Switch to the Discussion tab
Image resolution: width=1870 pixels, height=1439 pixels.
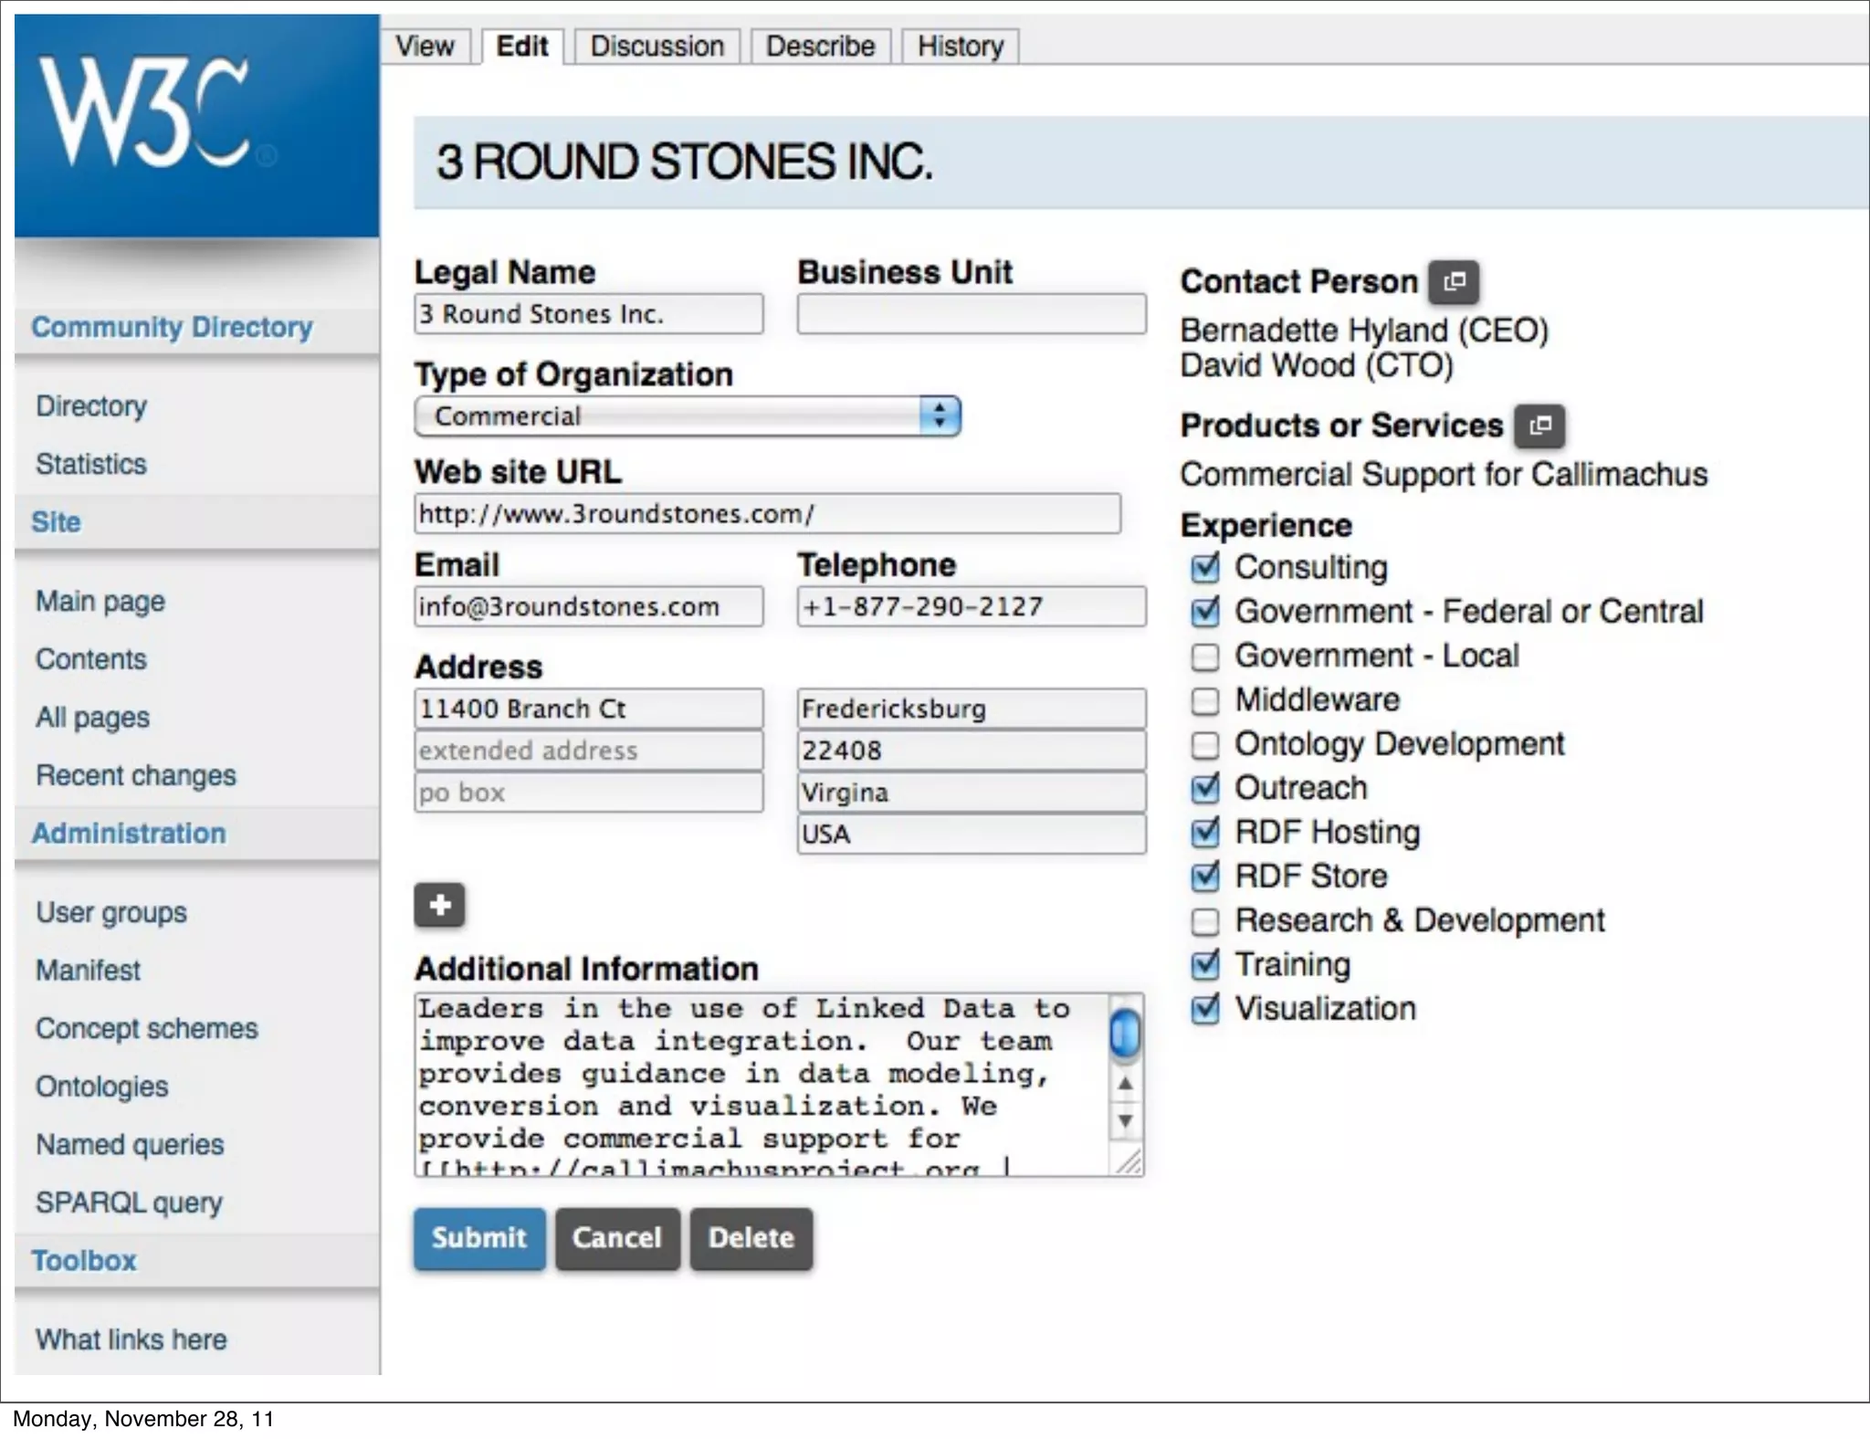[657, 46]
